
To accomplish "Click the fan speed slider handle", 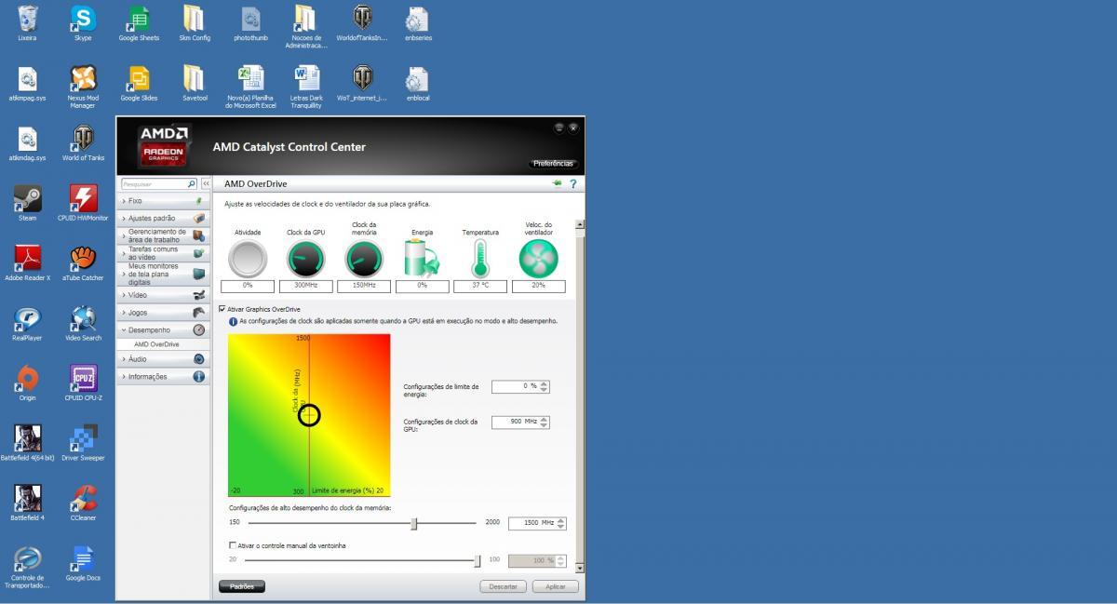I will tap(478, 560).
